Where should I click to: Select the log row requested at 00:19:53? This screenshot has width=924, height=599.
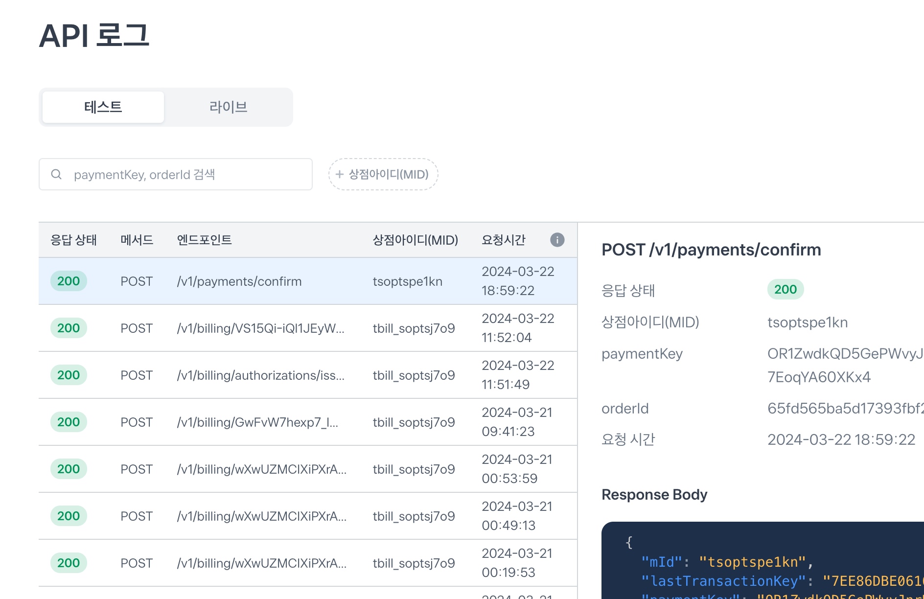(x=307, y=563)
